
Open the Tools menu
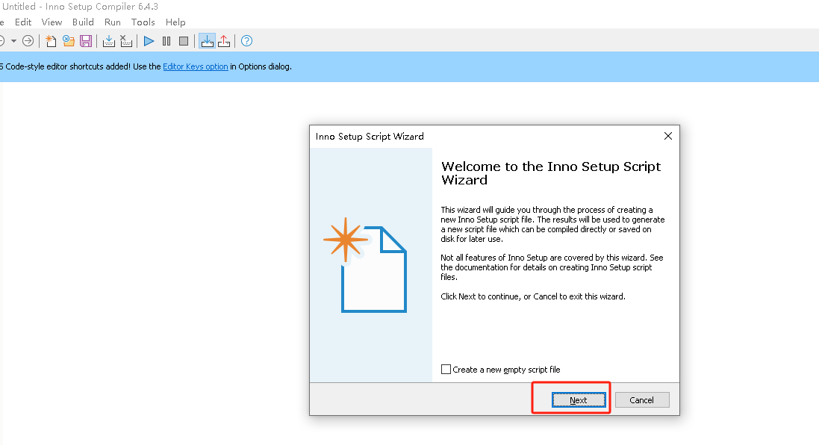click(143, 22)
